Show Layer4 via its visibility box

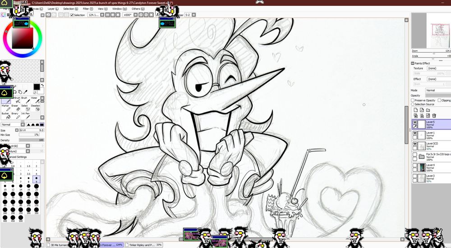point(415,165)
